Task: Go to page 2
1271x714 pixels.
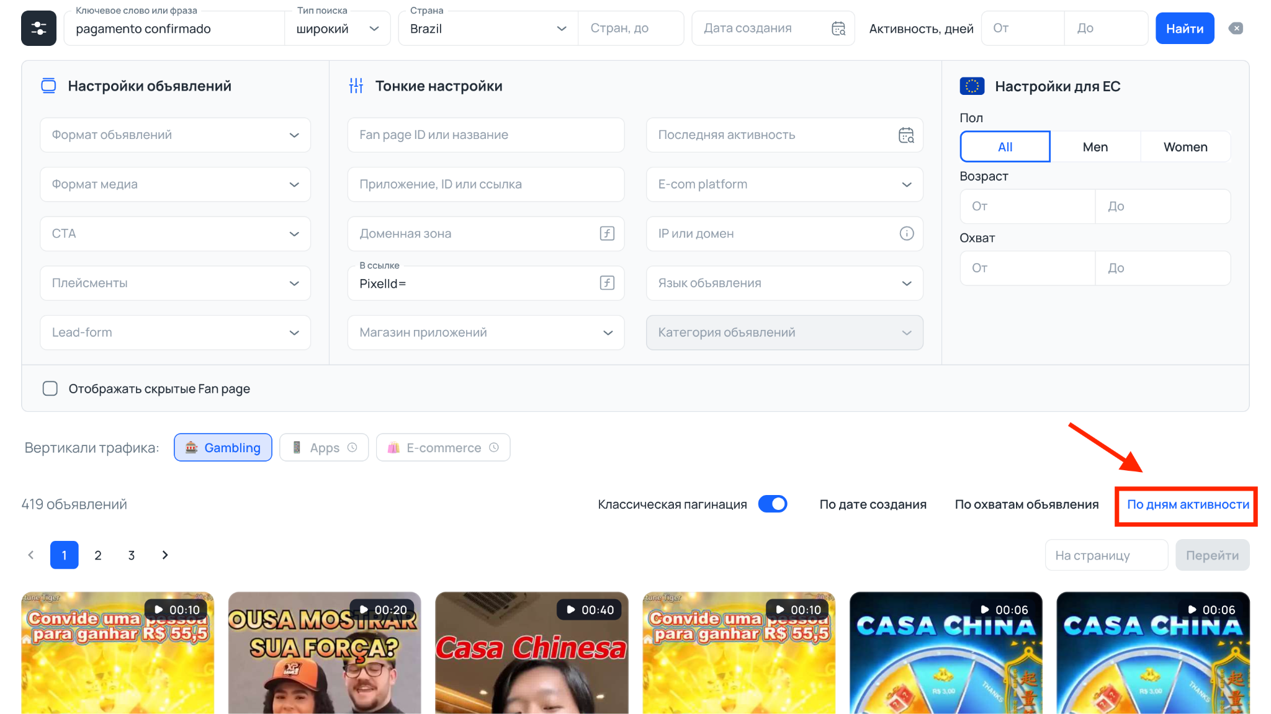Action: coord(98,555)
